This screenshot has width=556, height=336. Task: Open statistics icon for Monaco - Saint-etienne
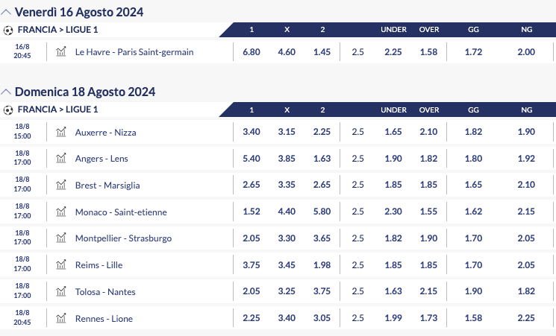(x=61, y=212)
